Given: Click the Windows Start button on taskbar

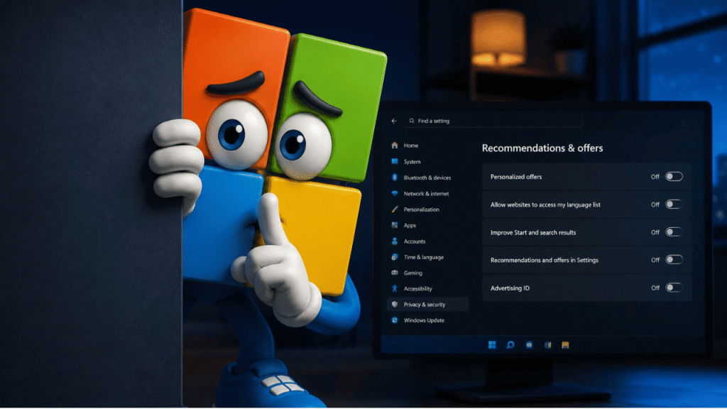Looking at the screenshot, I should (x=492, y=345).
